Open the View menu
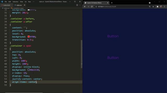 tap(21, 2)
